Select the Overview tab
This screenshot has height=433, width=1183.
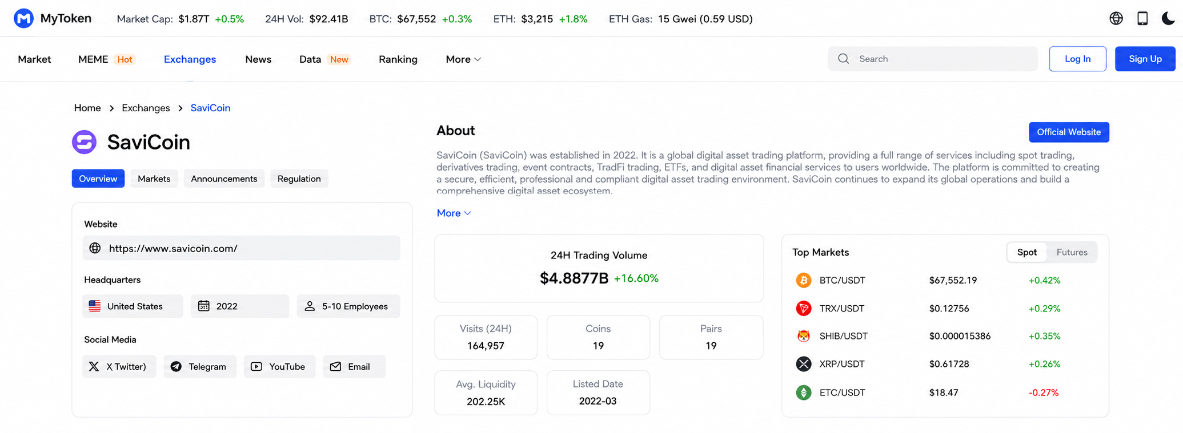[x=98, y=179]
